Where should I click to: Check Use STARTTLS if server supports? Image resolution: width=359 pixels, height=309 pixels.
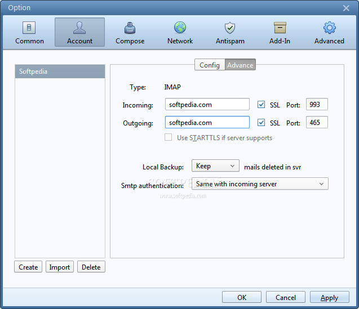[x=169, y=137]
